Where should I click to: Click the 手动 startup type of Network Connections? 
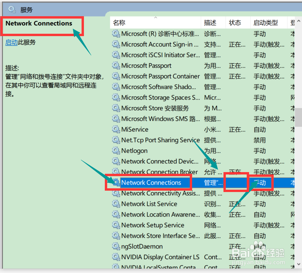point(260,183)
